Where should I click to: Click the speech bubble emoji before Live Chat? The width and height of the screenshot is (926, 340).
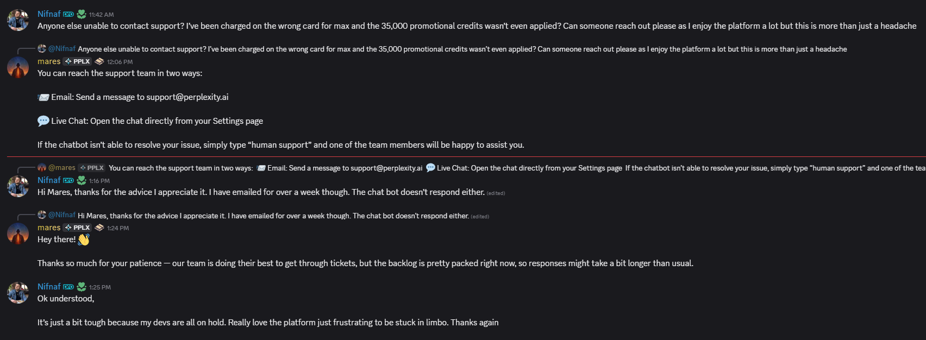click(43, 121)
